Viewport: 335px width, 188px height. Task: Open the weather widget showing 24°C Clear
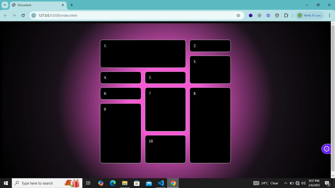[266, 183]
